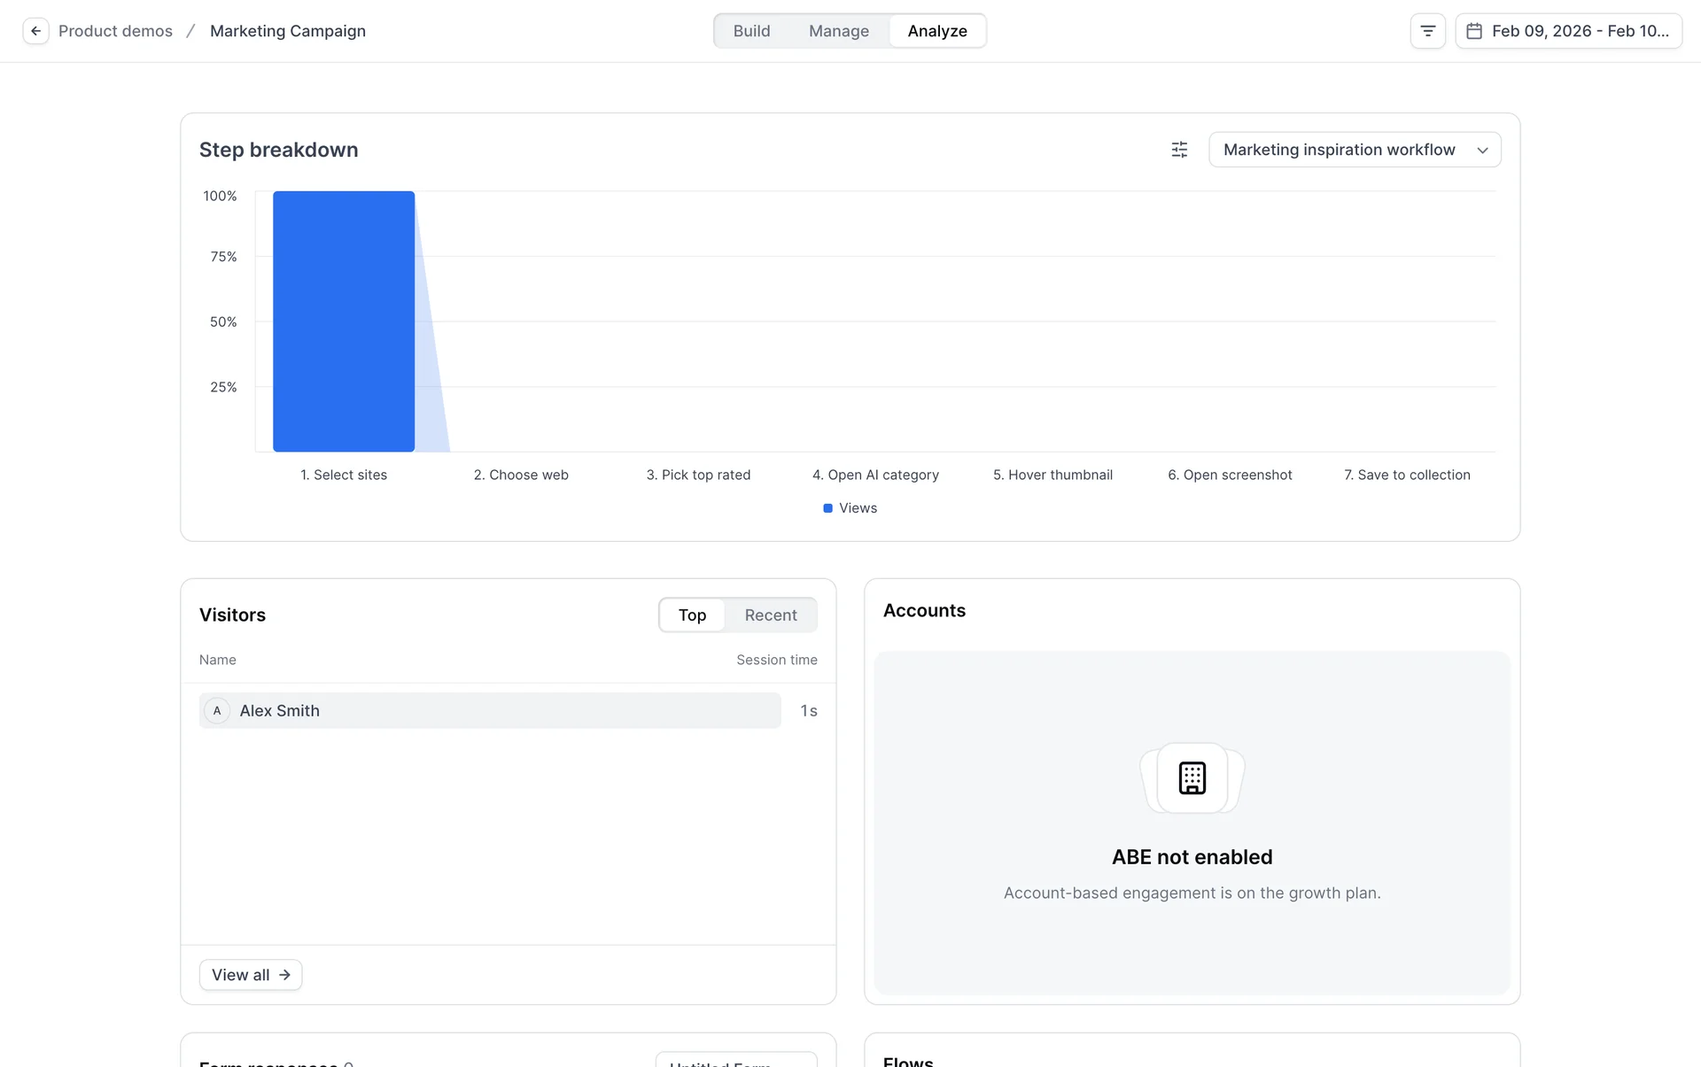
Task: Click the arrow in View all
Action: pos(284,975)
